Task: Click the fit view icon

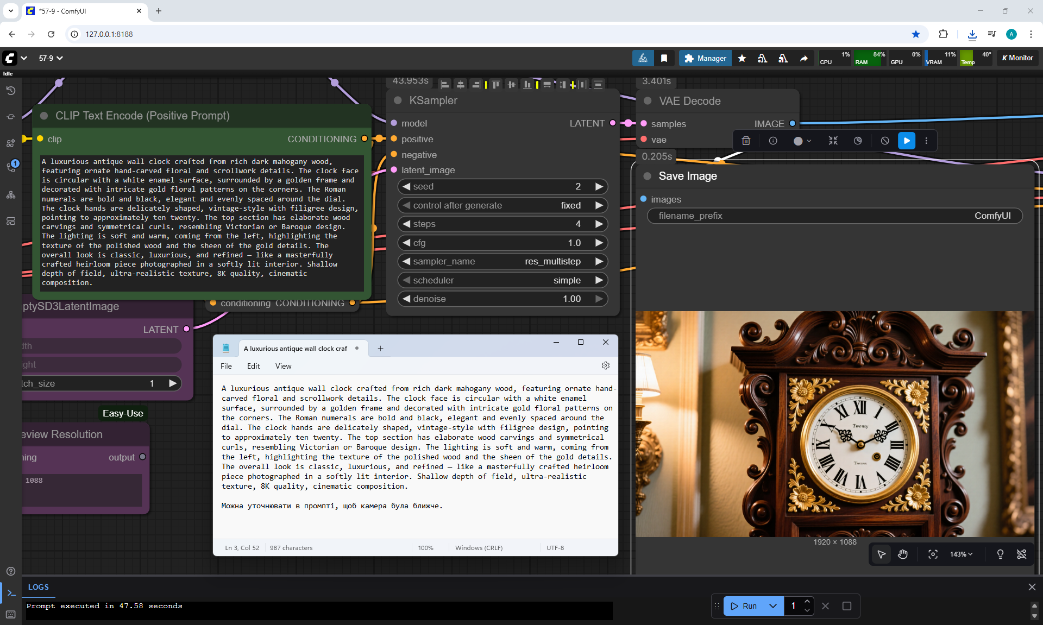Action: [933, 554]
